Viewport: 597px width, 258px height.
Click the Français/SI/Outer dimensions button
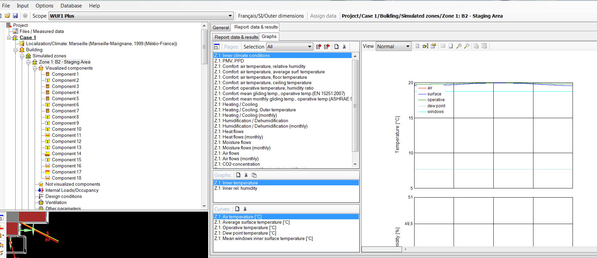tap(271, 16)
